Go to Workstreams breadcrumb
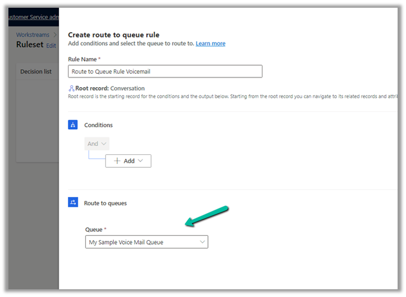Image resolution: width=406 pixels, height=297 pixels. pos(32,35)
